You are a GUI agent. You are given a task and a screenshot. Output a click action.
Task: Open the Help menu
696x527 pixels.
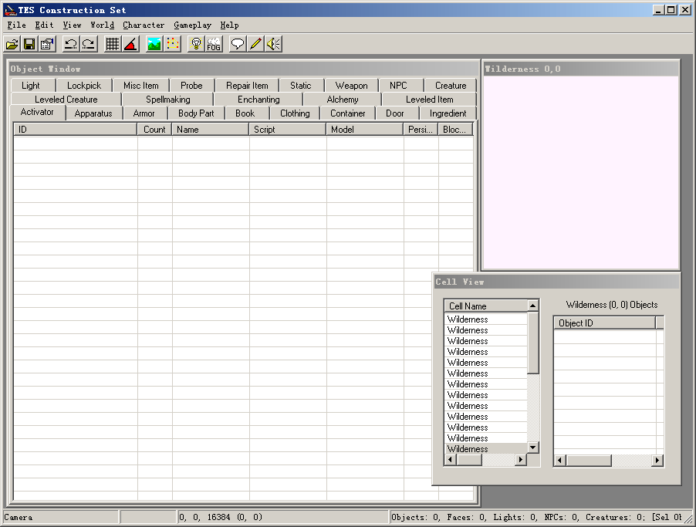pos(229,25)
